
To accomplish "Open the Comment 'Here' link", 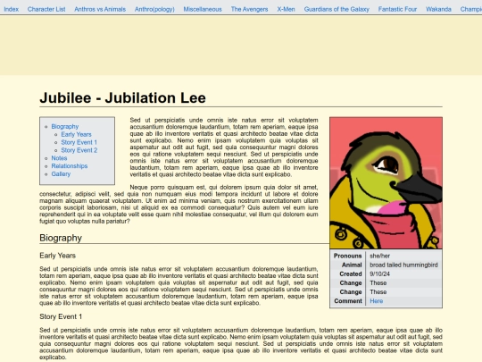I will click(377, 301).
